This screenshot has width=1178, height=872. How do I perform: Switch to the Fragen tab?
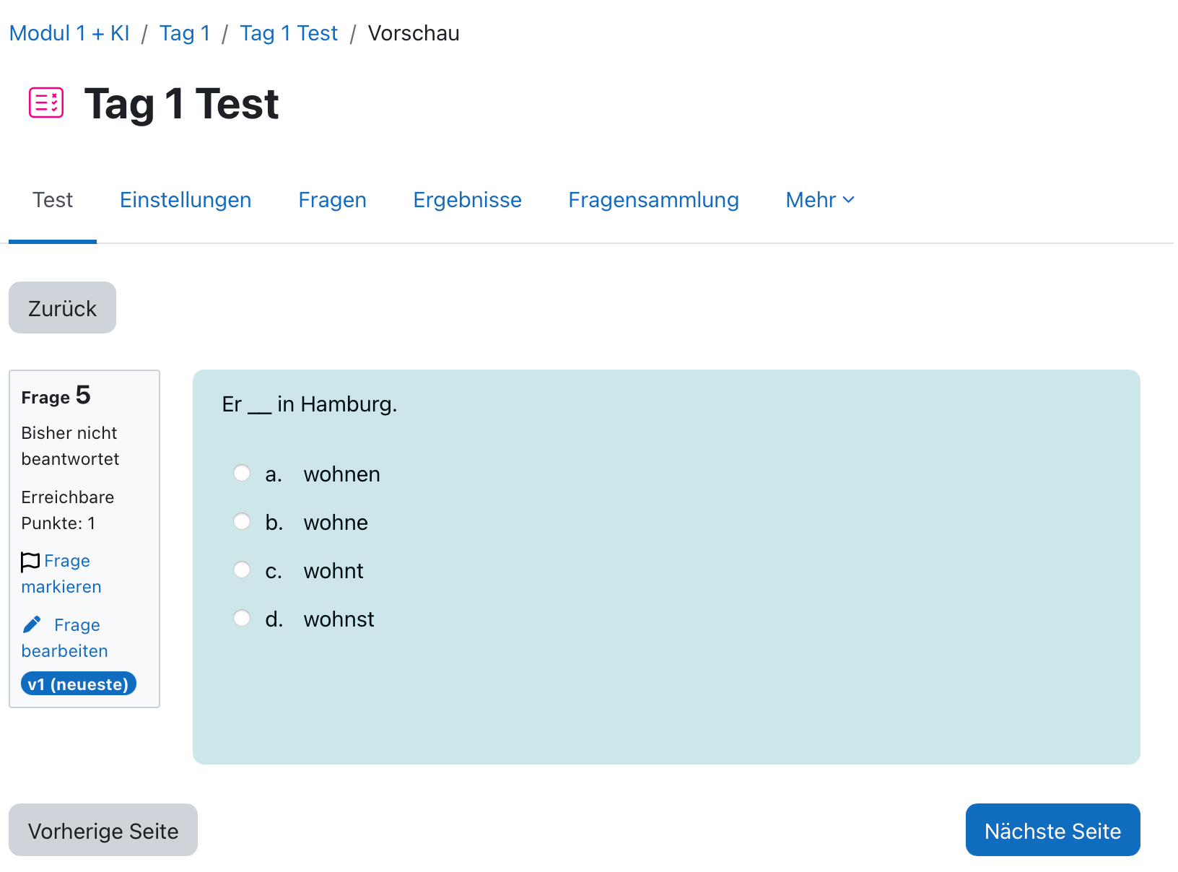click(x=332, y=200)
